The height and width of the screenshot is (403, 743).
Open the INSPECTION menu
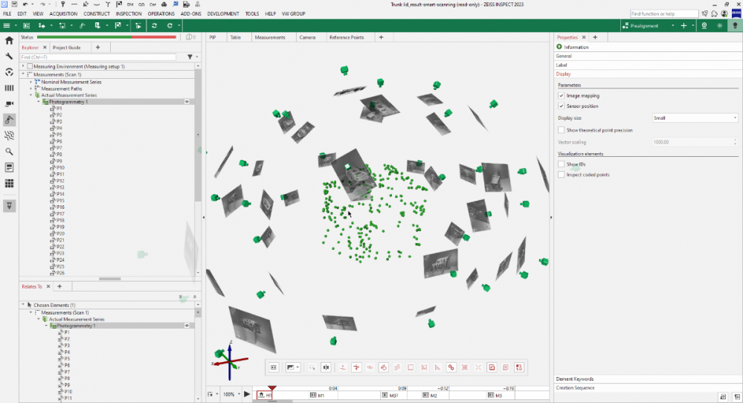[129, 13]
